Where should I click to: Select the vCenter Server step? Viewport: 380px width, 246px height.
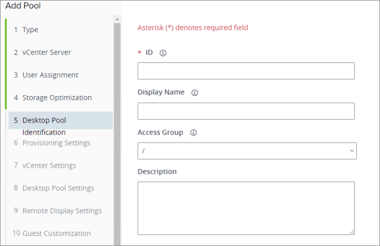[x=46, y=52]
